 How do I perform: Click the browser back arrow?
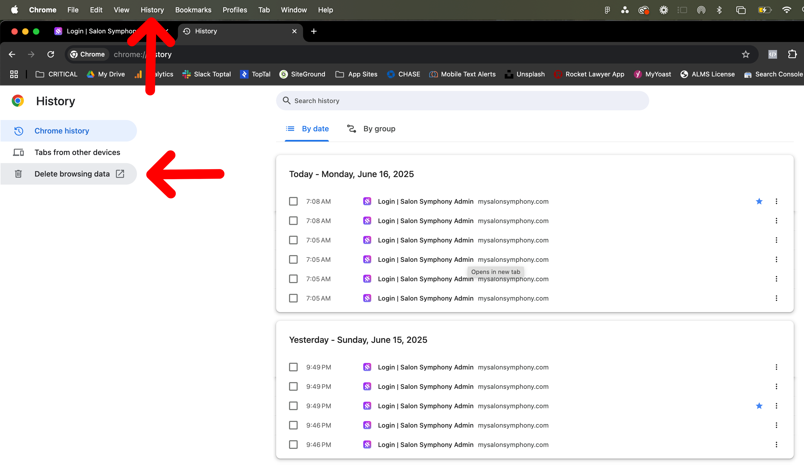coord(12,54)
